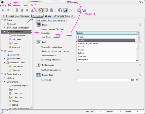145x114 pixels.
Task: Open the Links menu
Action: 9,6
